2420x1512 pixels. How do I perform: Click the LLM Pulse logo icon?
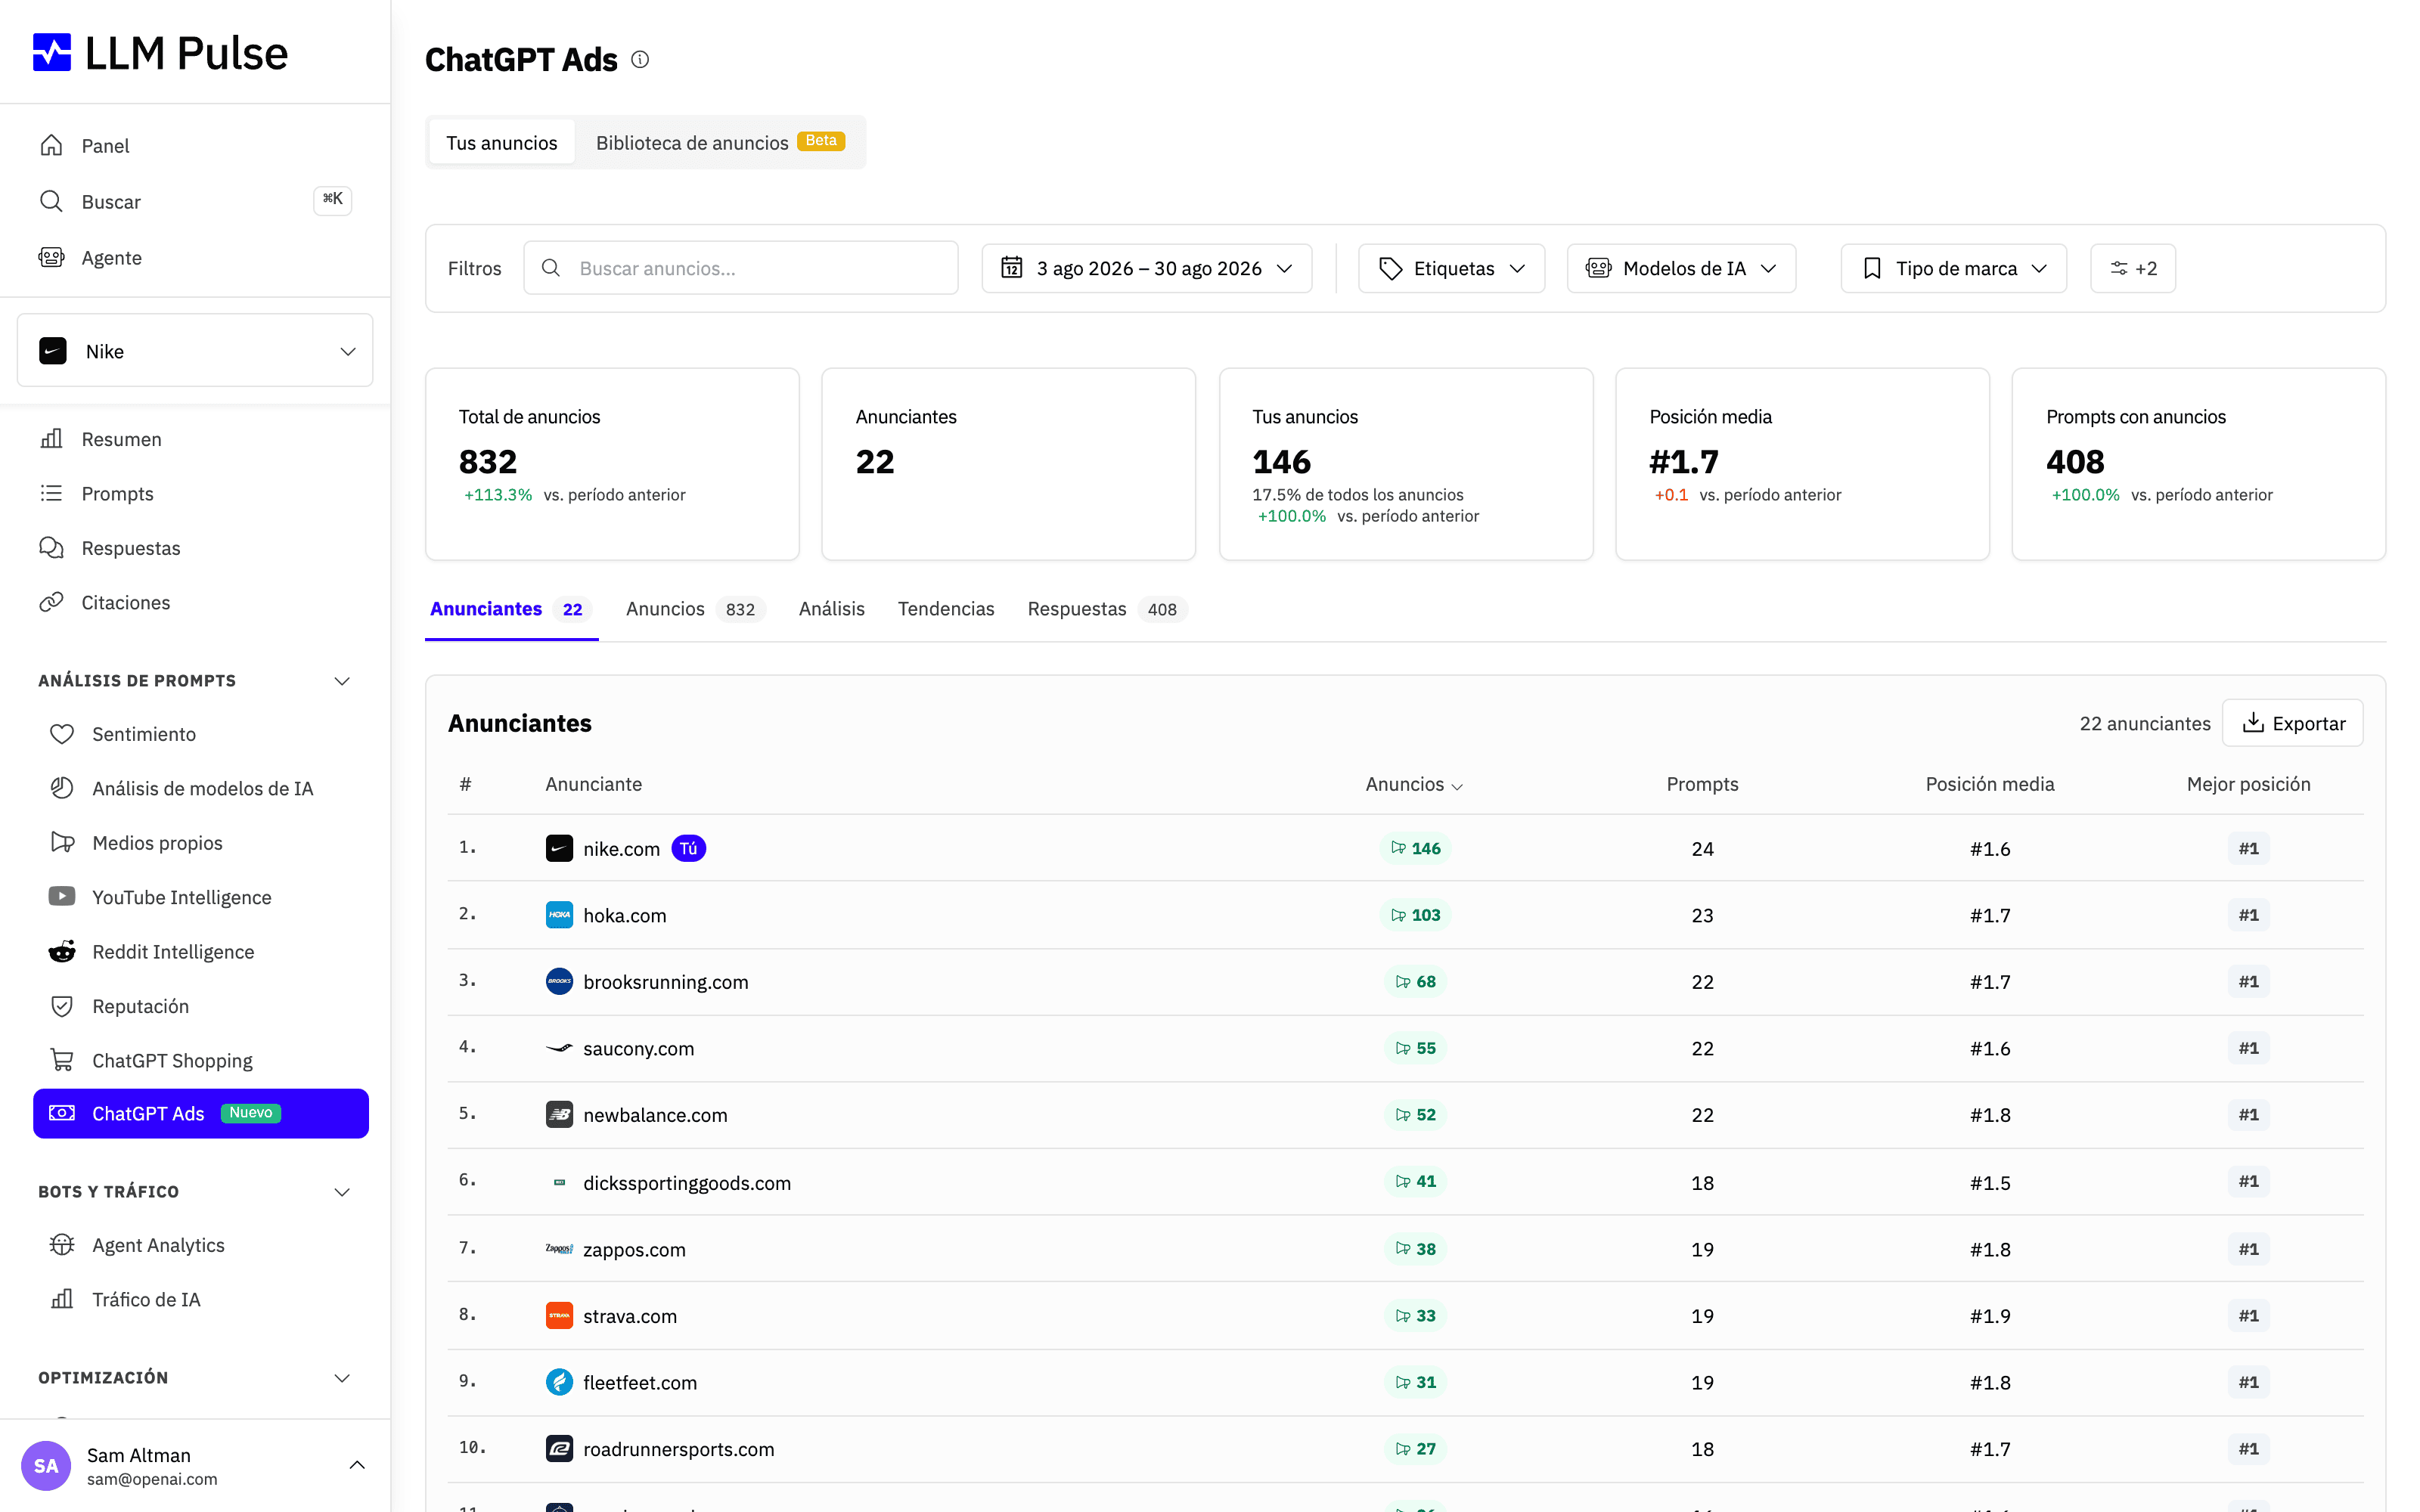pos(52,52)
